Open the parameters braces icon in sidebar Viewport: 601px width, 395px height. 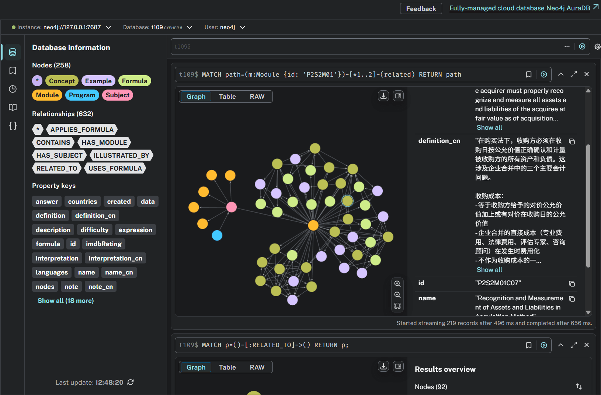click(x=12, y=126)
